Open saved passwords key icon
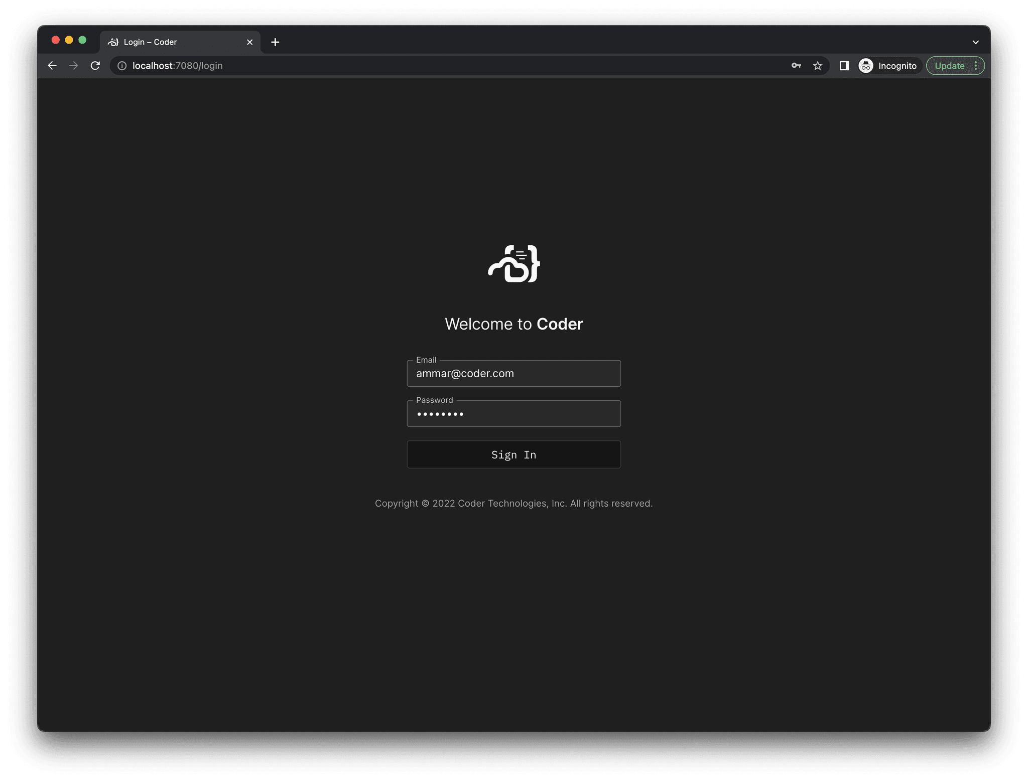This screenshot has width=1028, height=781. [x=796, y=66]
